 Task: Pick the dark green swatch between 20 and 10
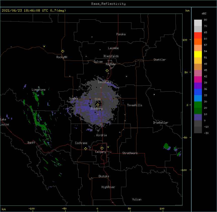click(198, 111)
